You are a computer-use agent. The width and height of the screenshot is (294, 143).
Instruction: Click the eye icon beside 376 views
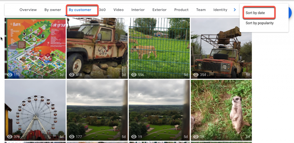click(10, 137)
